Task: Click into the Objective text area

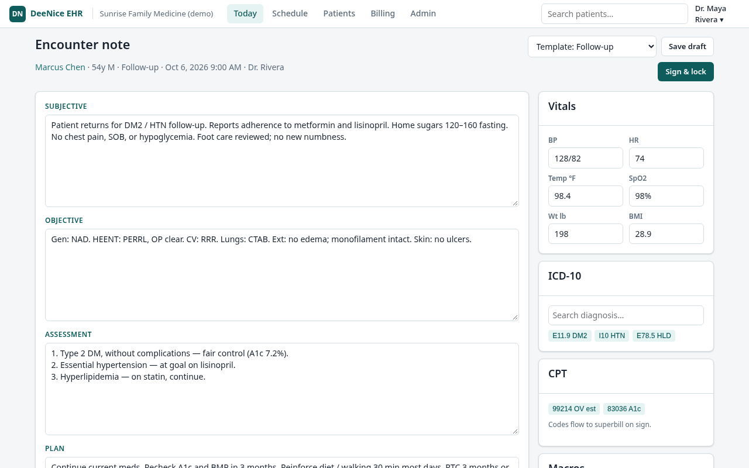Action: [282, 275]
